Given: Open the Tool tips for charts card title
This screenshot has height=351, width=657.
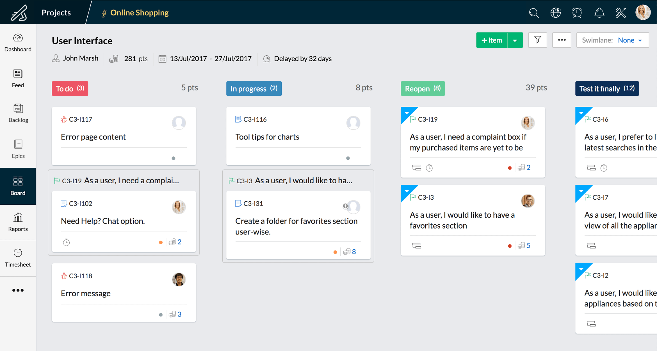Looking at the screenshot, I should [267, 137].
